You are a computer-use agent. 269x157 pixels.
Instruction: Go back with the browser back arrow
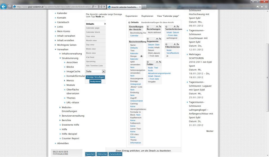click(4, 7)
